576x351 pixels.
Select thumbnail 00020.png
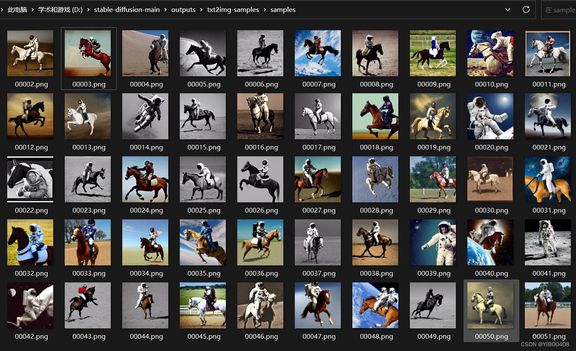coord(490,116)
